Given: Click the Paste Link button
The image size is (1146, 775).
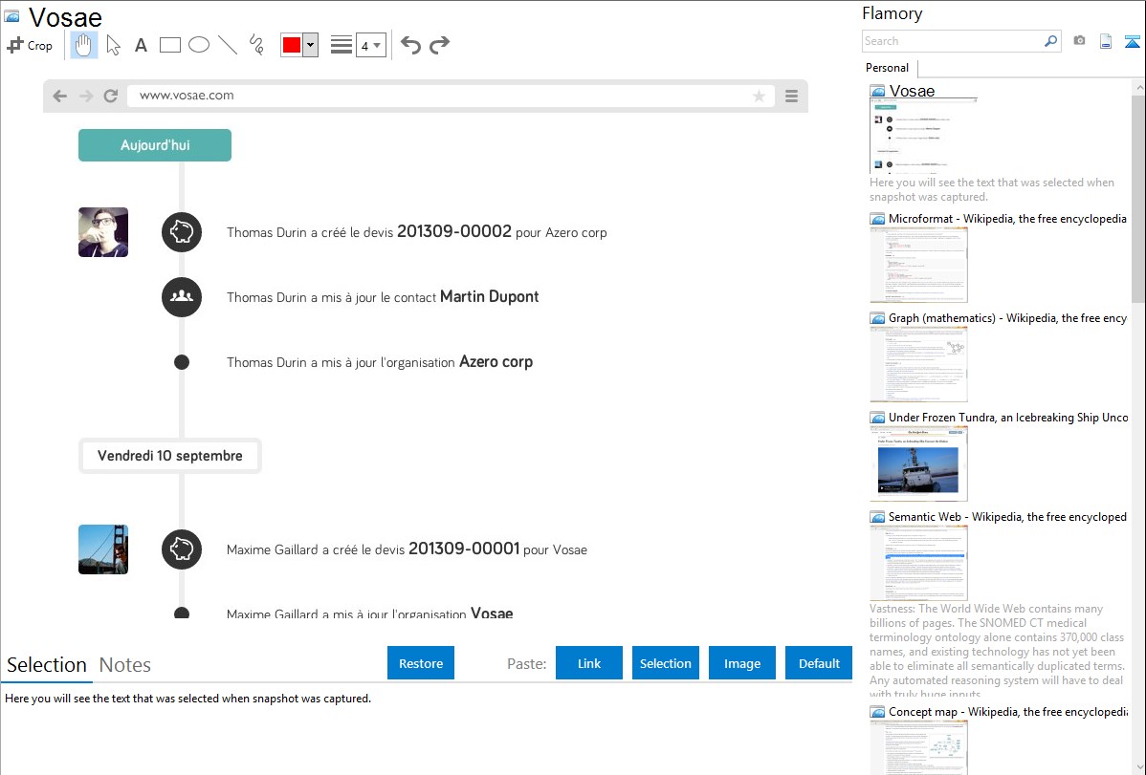Looking at the screenshot, I should [589, 663].
